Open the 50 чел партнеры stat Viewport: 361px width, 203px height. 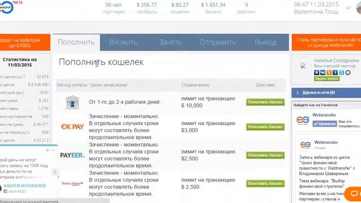point(113,8)
